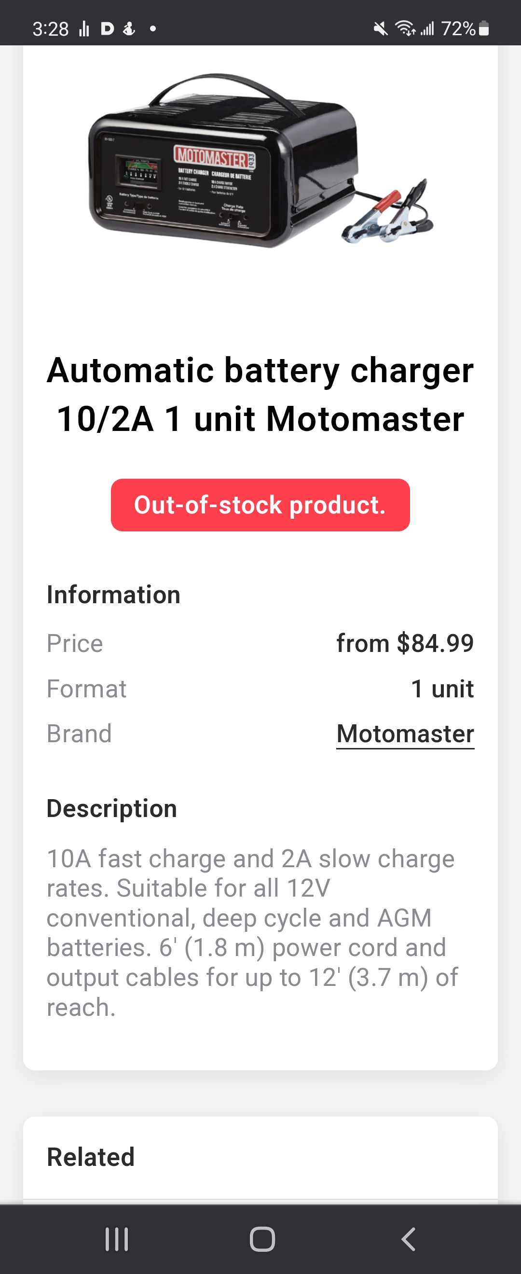This screenshot has height=1274, width=521.
Task: Tap the D notification icon in status bar
Action: pyautogui.click(x=107, y=29)
